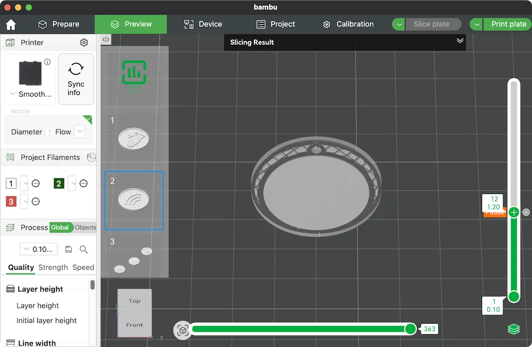Search process settings magnifier icon
Viewport: 532px width, 347px height.
(84, 249)
